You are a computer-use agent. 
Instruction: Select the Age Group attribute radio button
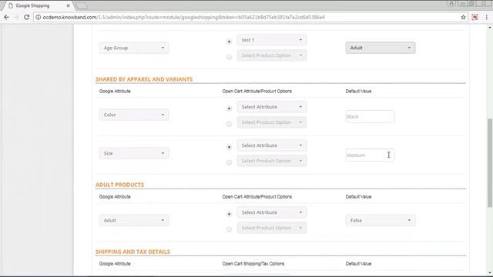pyautogui.click(x=230, y=42)
